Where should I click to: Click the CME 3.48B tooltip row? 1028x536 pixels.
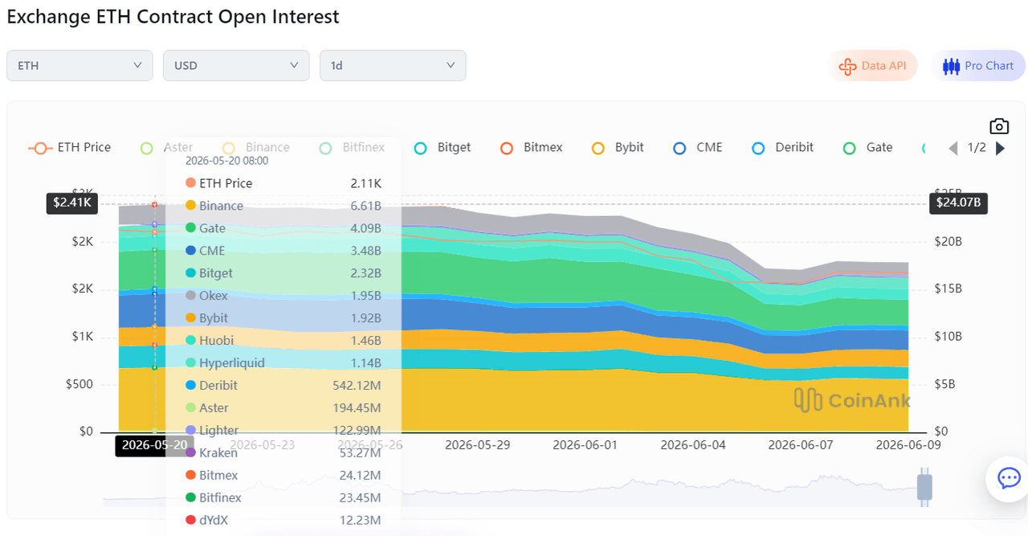coord(283,251)
